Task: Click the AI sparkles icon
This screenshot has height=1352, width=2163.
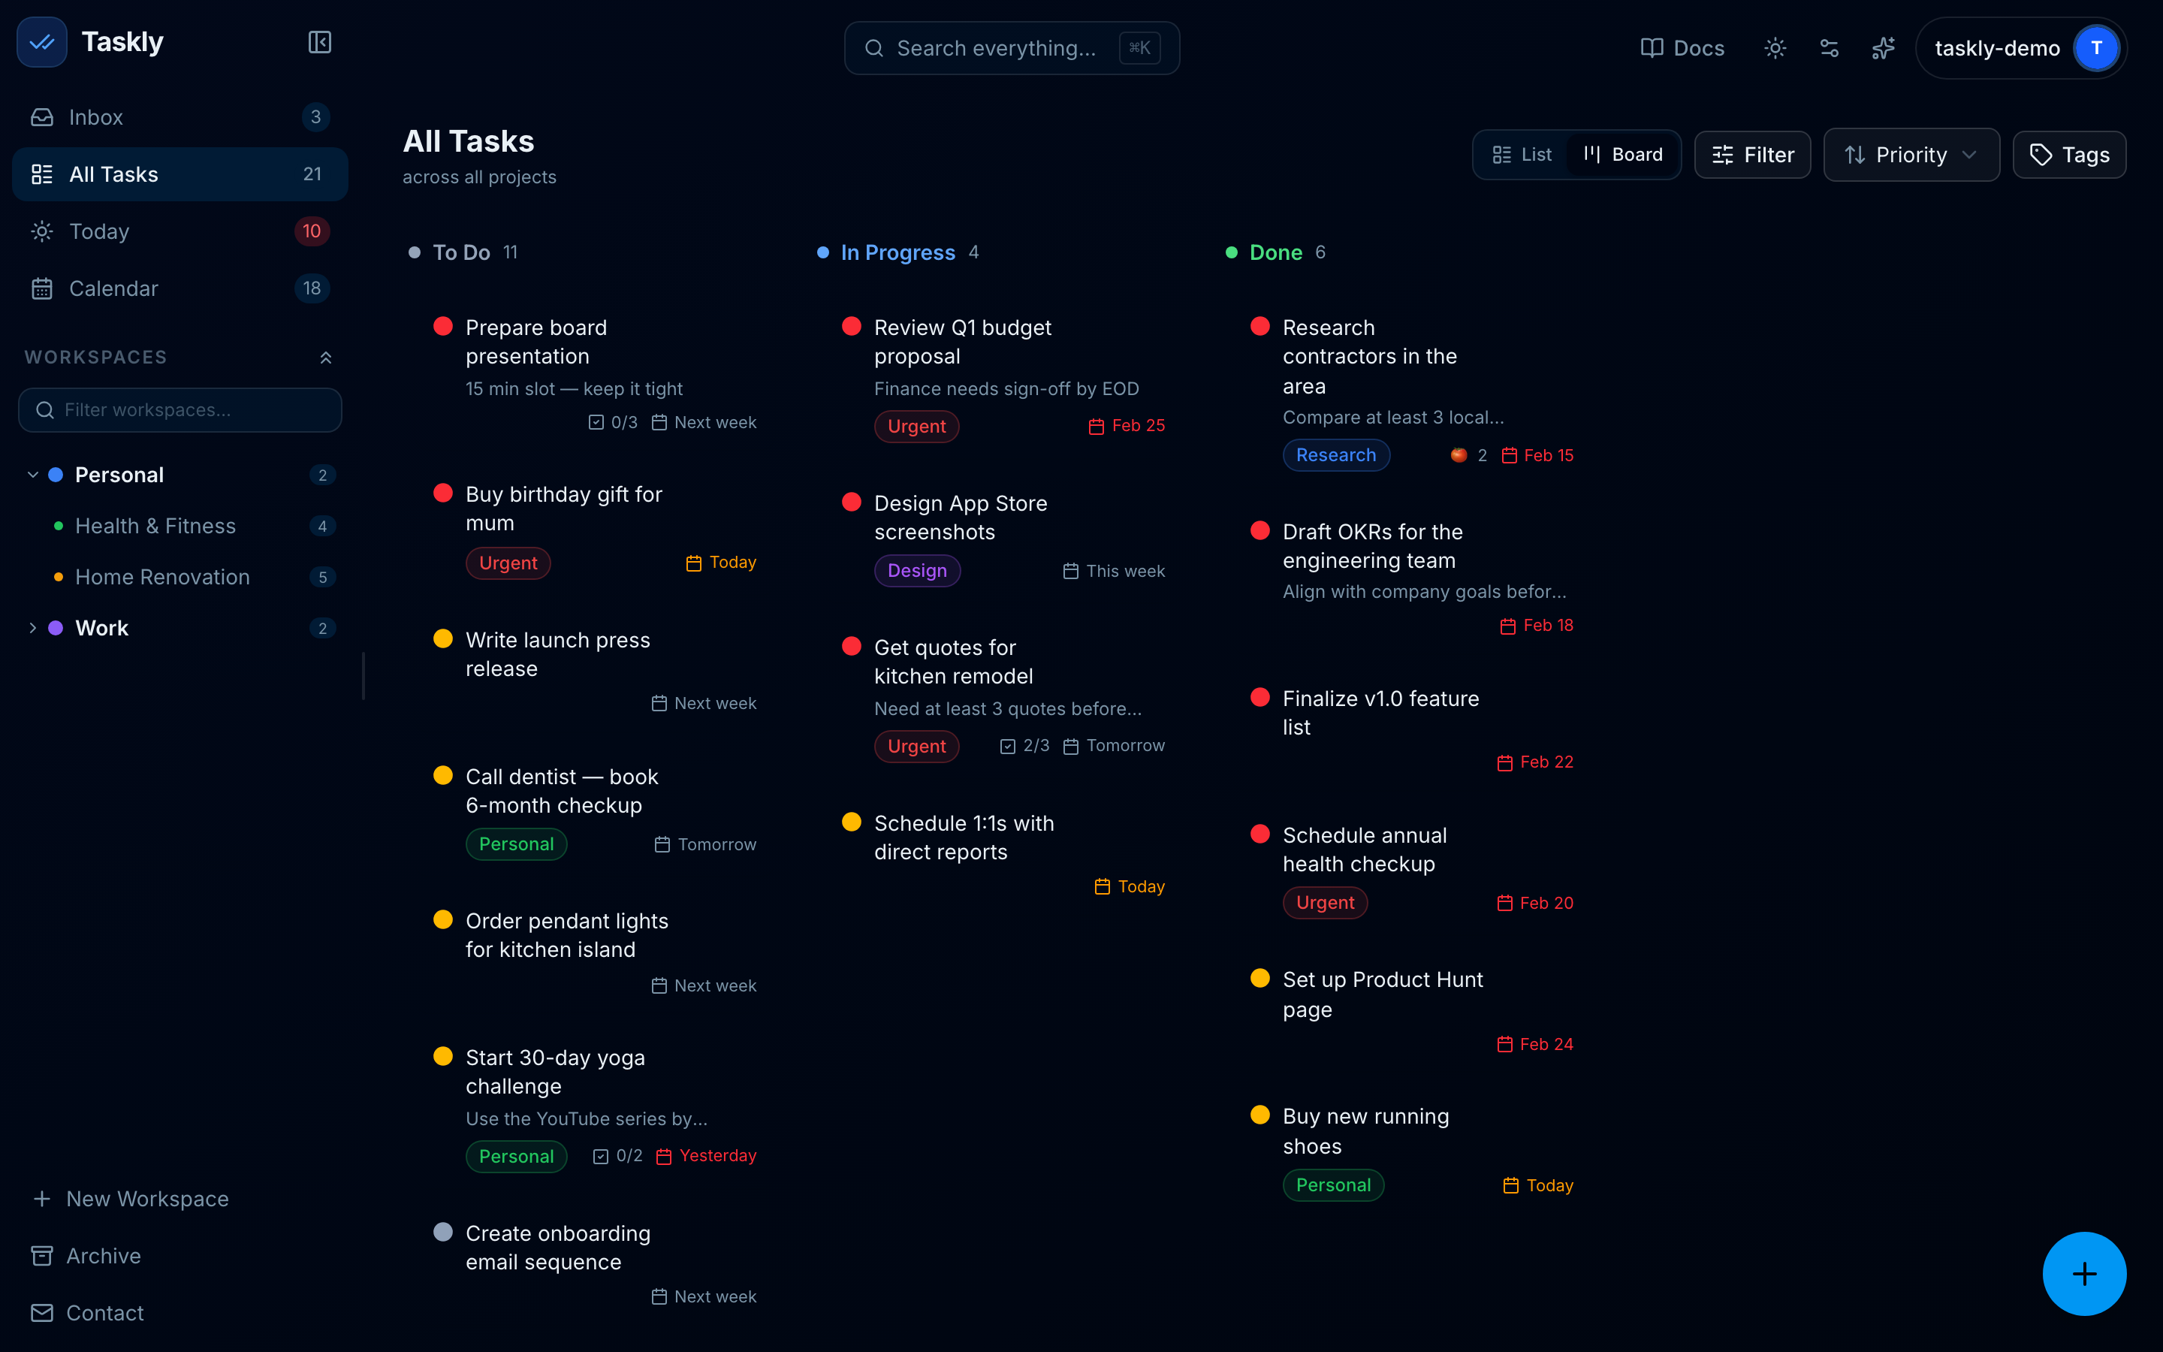Action: click(x=1884, y=48)
